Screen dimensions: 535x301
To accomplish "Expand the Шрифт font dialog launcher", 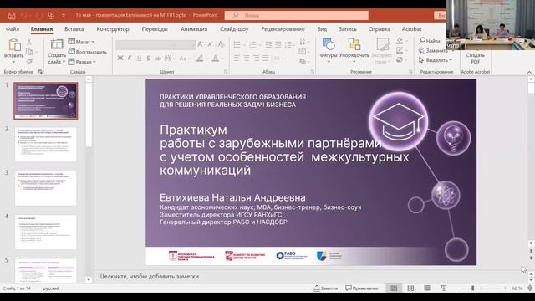I will pos(226,72).
